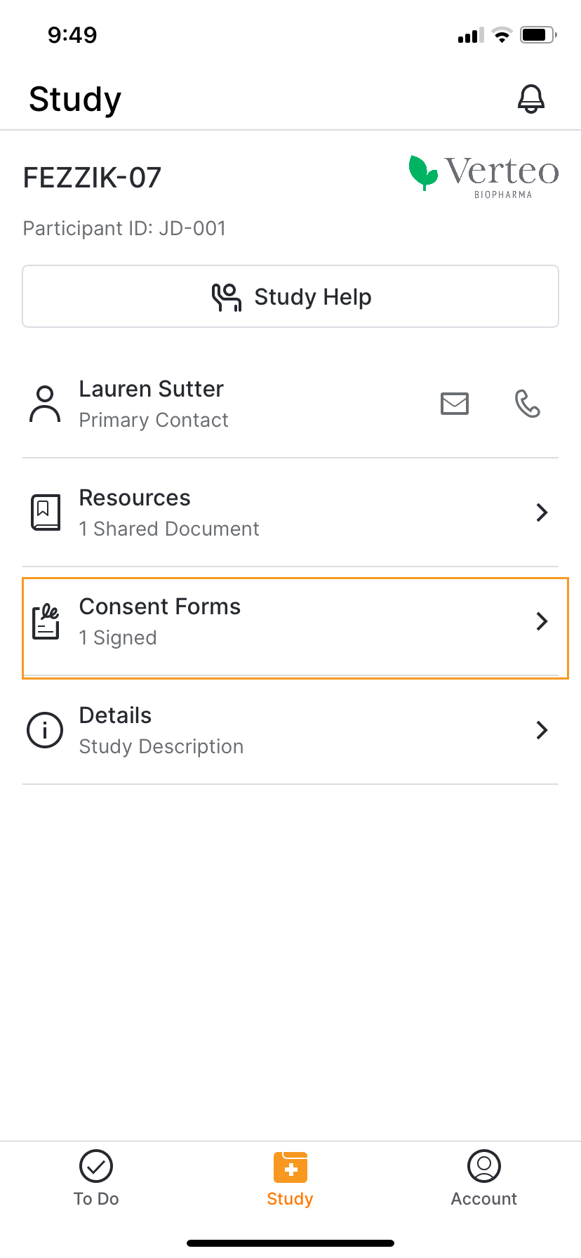Email Lauren Sutter via envelope icon
This screenshot has height=1258, width=581.
(x=455, y=404)
